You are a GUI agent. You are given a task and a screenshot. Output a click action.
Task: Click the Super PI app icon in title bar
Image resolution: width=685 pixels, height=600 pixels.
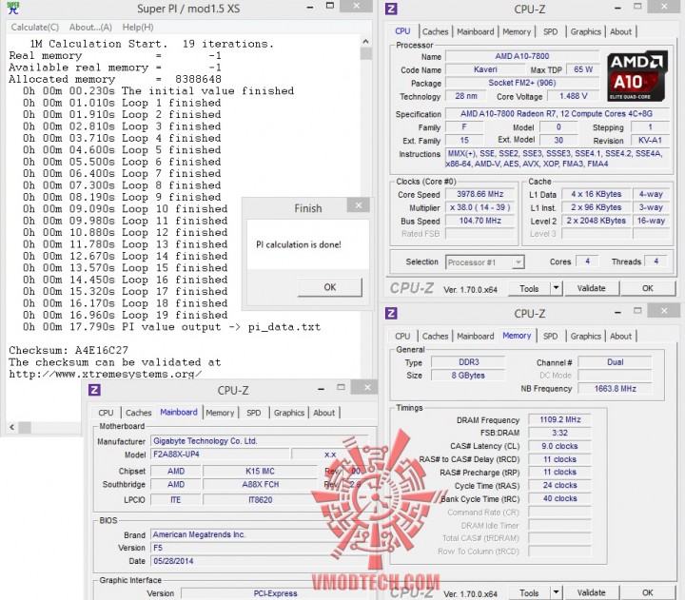coord(12,8)
